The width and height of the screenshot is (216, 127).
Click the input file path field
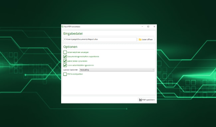pyautogui.click(x=100, y=39)
